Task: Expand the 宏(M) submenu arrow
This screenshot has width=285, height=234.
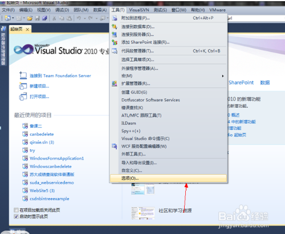Action: (223, 76)
